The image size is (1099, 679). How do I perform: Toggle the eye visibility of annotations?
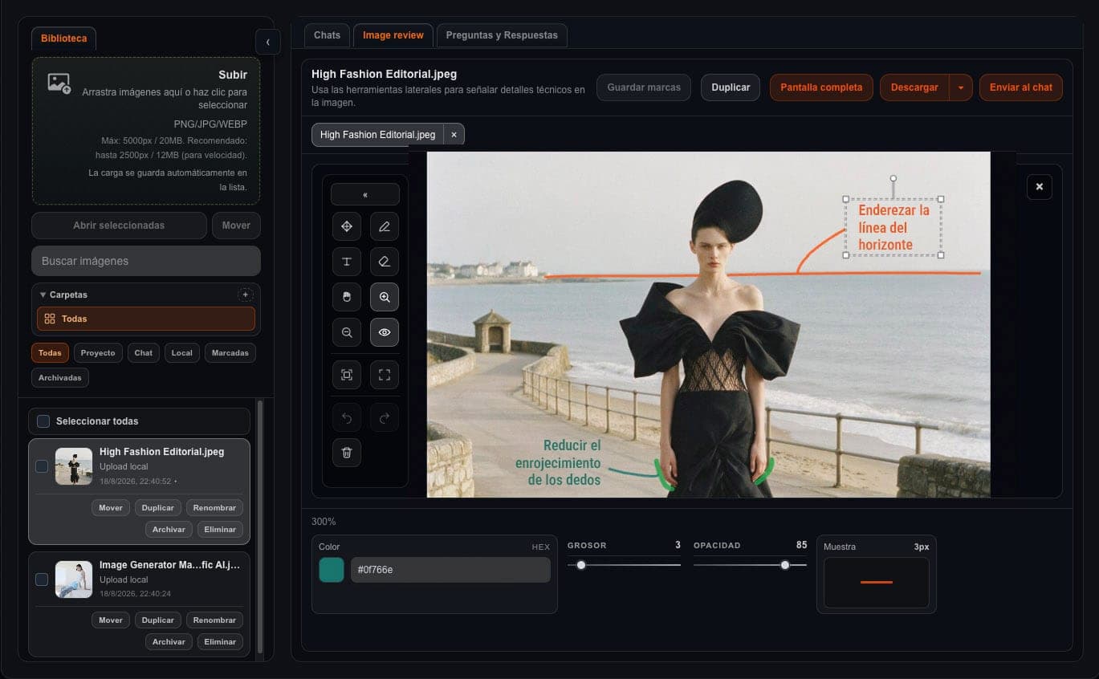pos(385,332)
